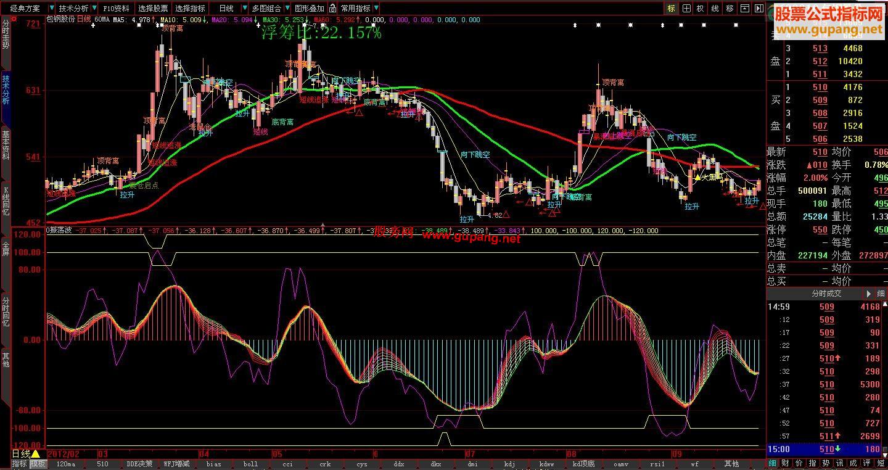Click the 技术分析 menu item
The image size is (888, 470).
[74, 9]
